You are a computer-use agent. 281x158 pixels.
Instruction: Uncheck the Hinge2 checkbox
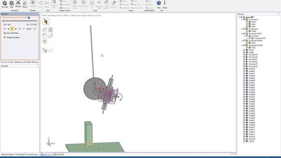pyautogui.click(x=244, y=52)
